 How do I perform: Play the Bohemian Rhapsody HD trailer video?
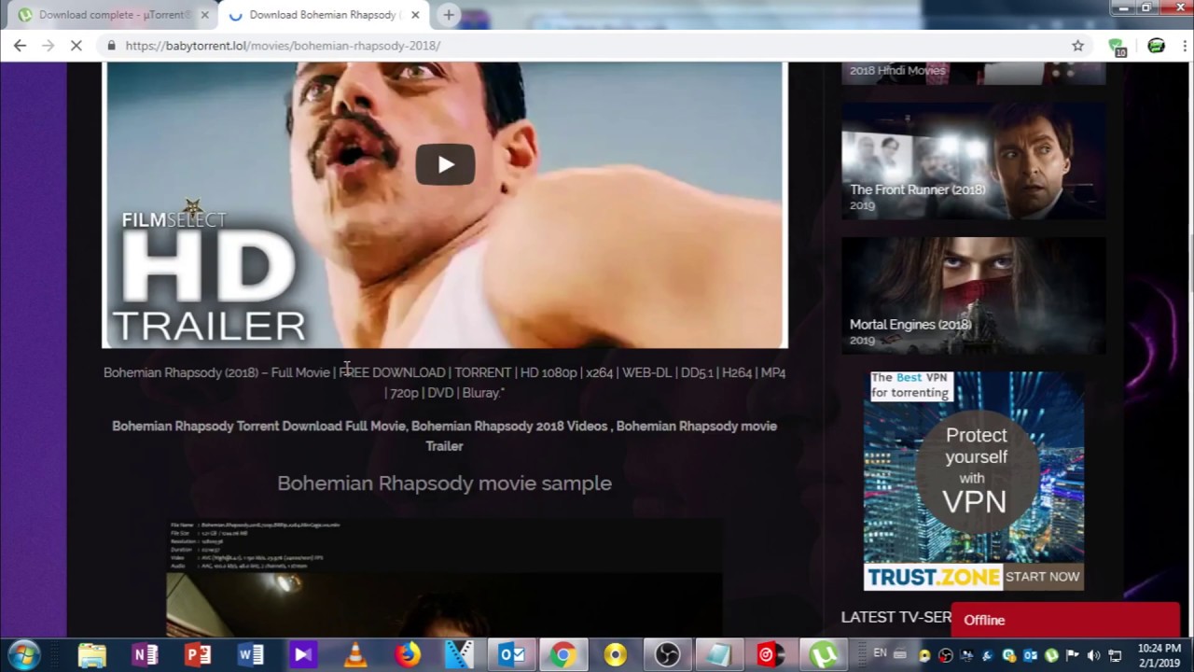click(x=445, y=165)
